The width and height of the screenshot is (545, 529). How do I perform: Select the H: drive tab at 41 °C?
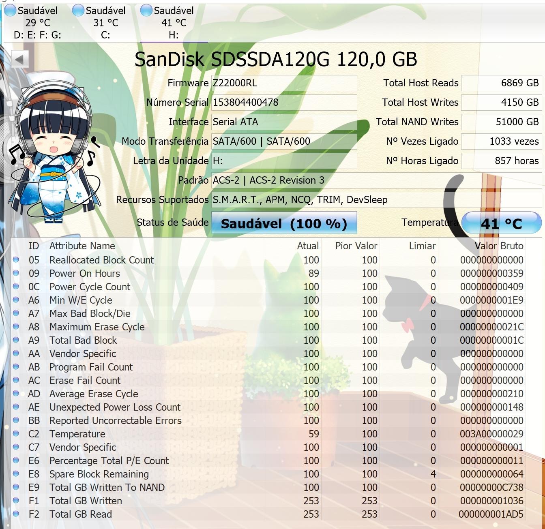click(174, 23)
